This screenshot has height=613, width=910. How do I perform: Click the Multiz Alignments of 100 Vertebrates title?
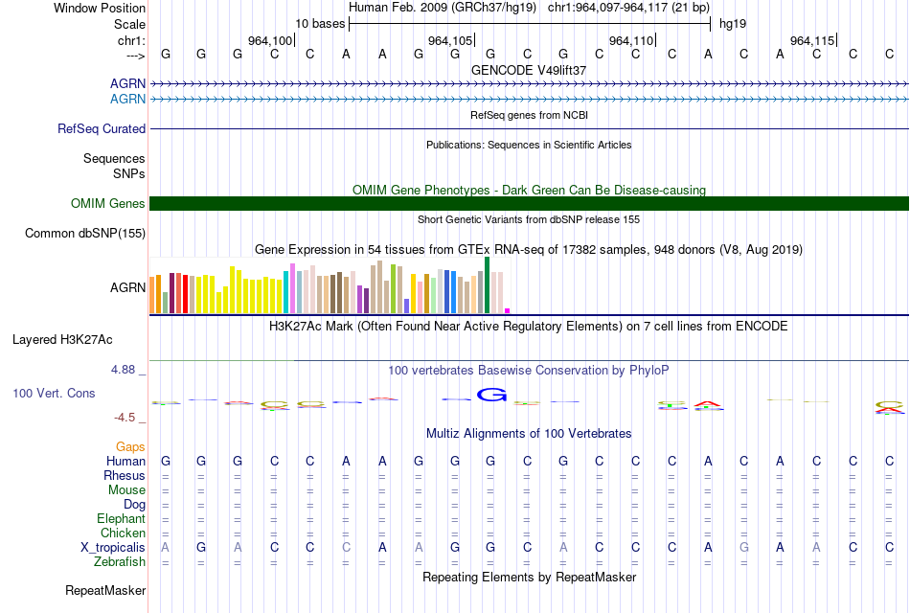click(529, 434)
